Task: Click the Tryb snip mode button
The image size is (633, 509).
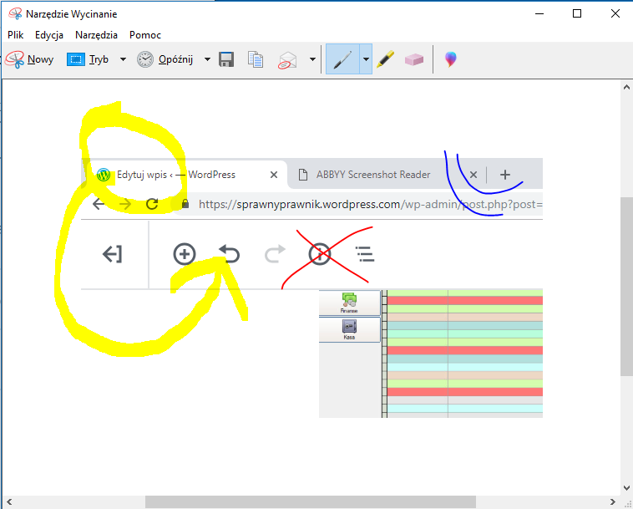Action: [89, 59]
